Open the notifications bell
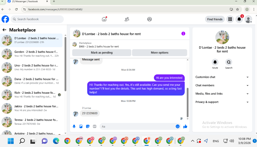Viewport: 257px width, 147px height. (x=239, y=19)
